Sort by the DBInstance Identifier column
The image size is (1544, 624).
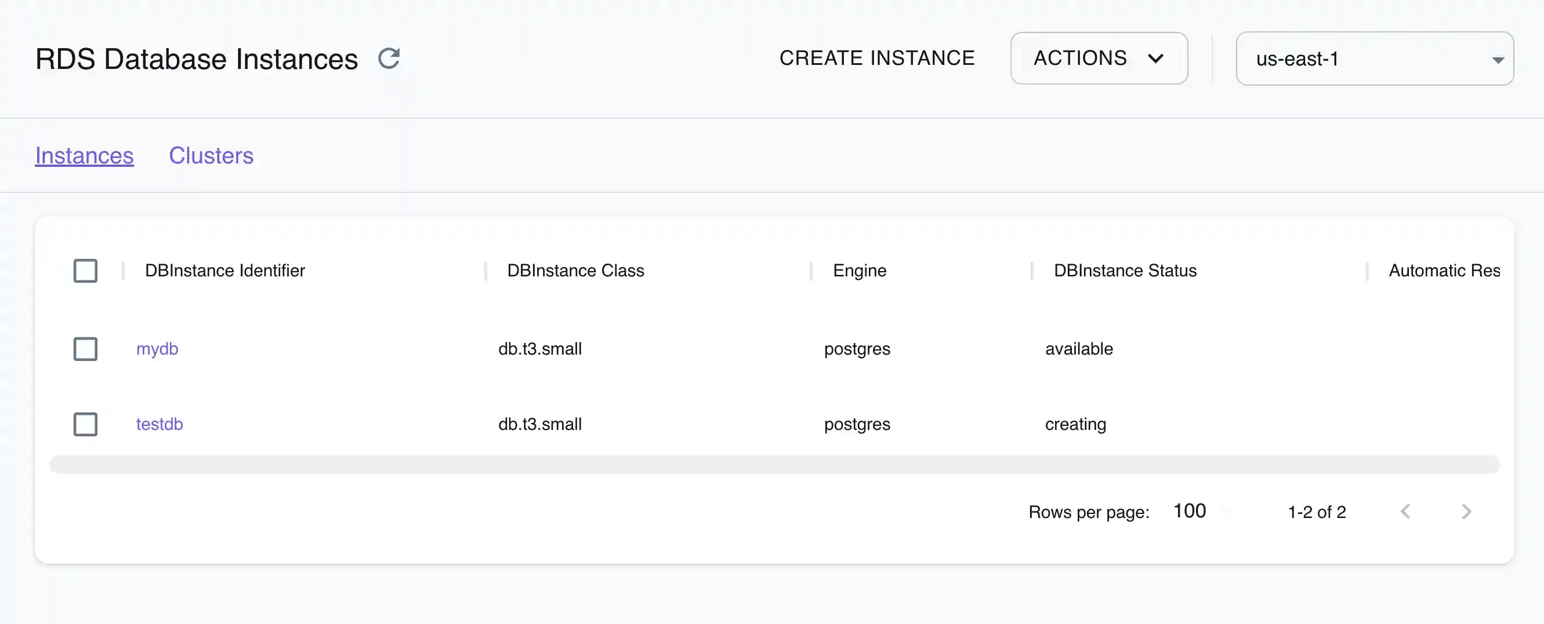coord(225,271)
